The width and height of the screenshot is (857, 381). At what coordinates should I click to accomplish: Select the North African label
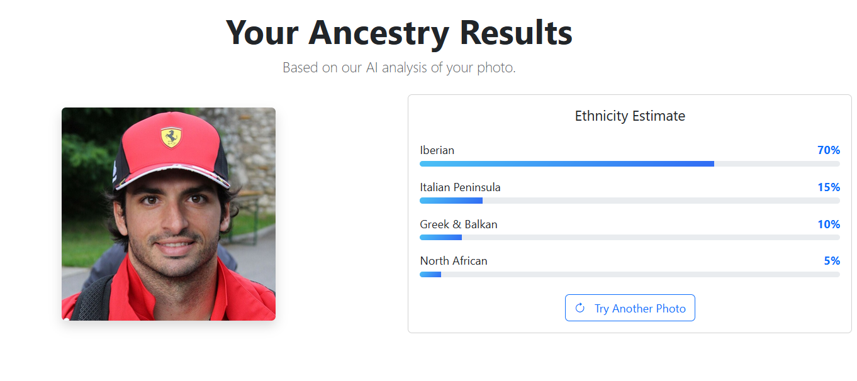[x=453, y=261]
